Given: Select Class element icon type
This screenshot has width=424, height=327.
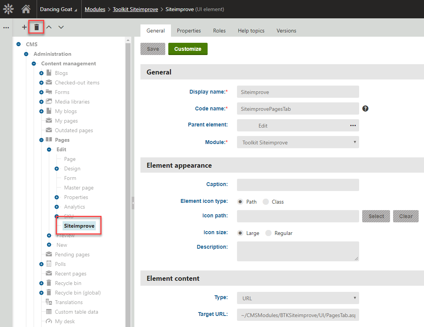Looking at the screenshot, I should 266,202.
